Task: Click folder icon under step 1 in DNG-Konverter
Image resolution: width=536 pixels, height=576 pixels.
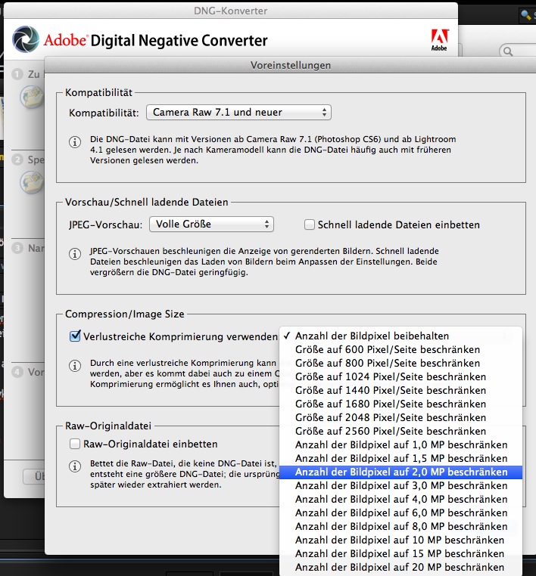Action: [32, 97]
